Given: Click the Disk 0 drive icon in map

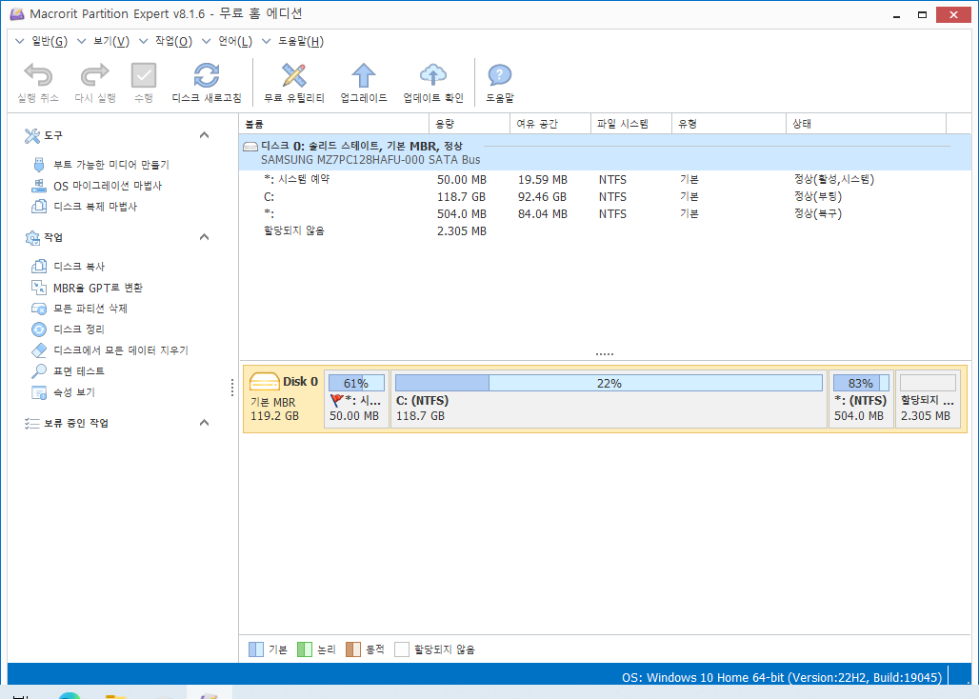Looking at the screenshot, I should click(x=264, y=381).
